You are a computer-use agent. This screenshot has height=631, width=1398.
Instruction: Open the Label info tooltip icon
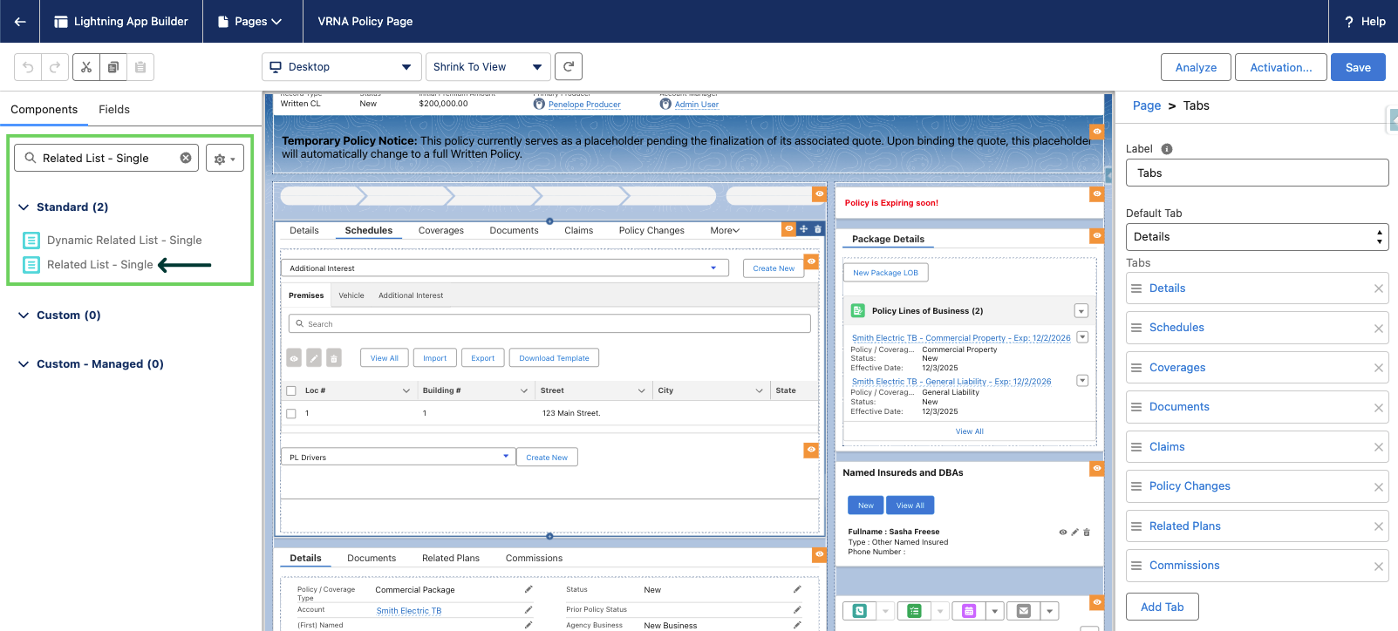pyautogui.click(x=1167, y=149)
